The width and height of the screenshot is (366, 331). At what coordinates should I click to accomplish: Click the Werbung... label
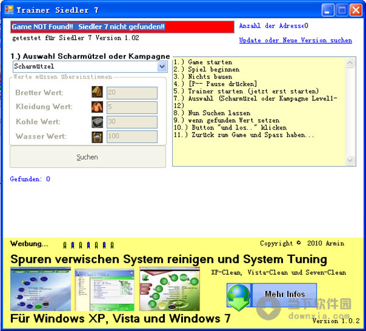29,244
